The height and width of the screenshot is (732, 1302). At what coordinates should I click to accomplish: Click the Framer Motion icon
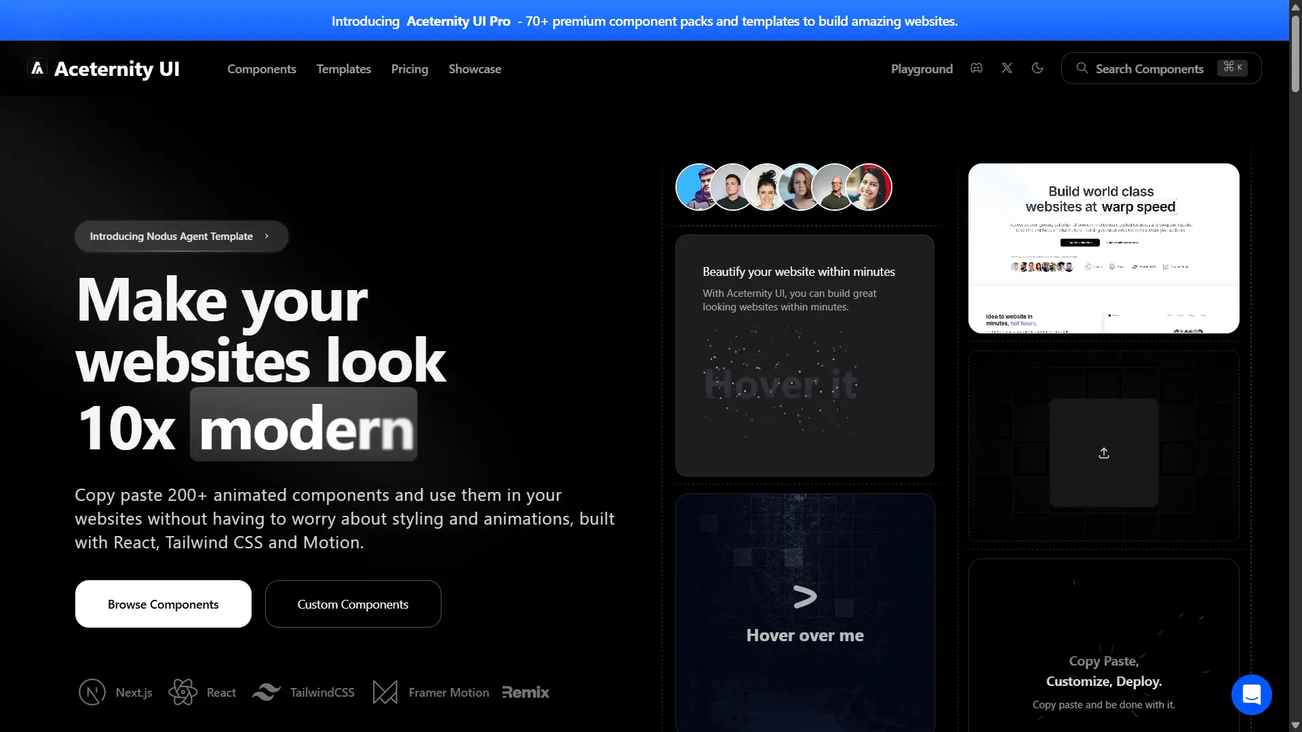[x=384, y=692]
